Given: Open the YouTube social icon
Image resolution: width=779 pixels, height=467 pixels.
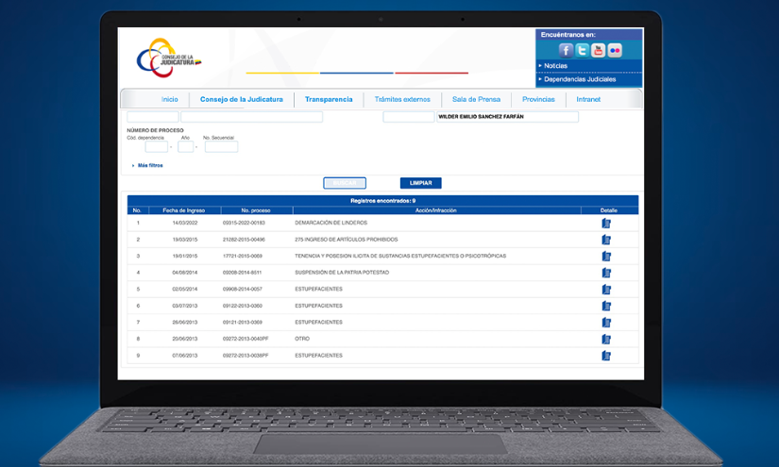Looking at the screenshot, I should [x=599, y=50].
